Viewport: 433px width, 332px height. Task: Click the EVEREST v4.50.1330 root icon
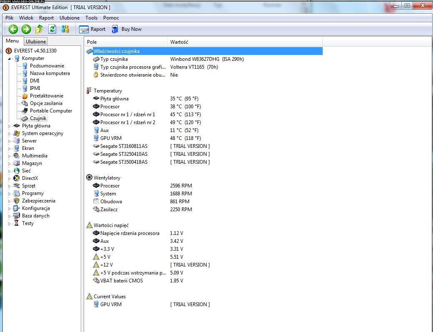(9, 51)
